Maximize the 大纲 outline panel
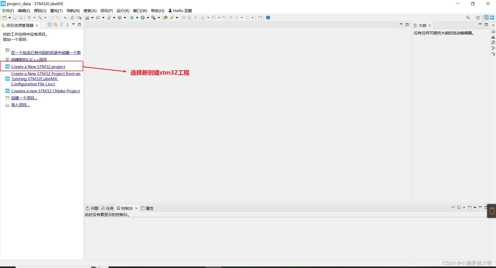Image resolution: width=496 pixels, height=268 pixels. click(486, 25)
